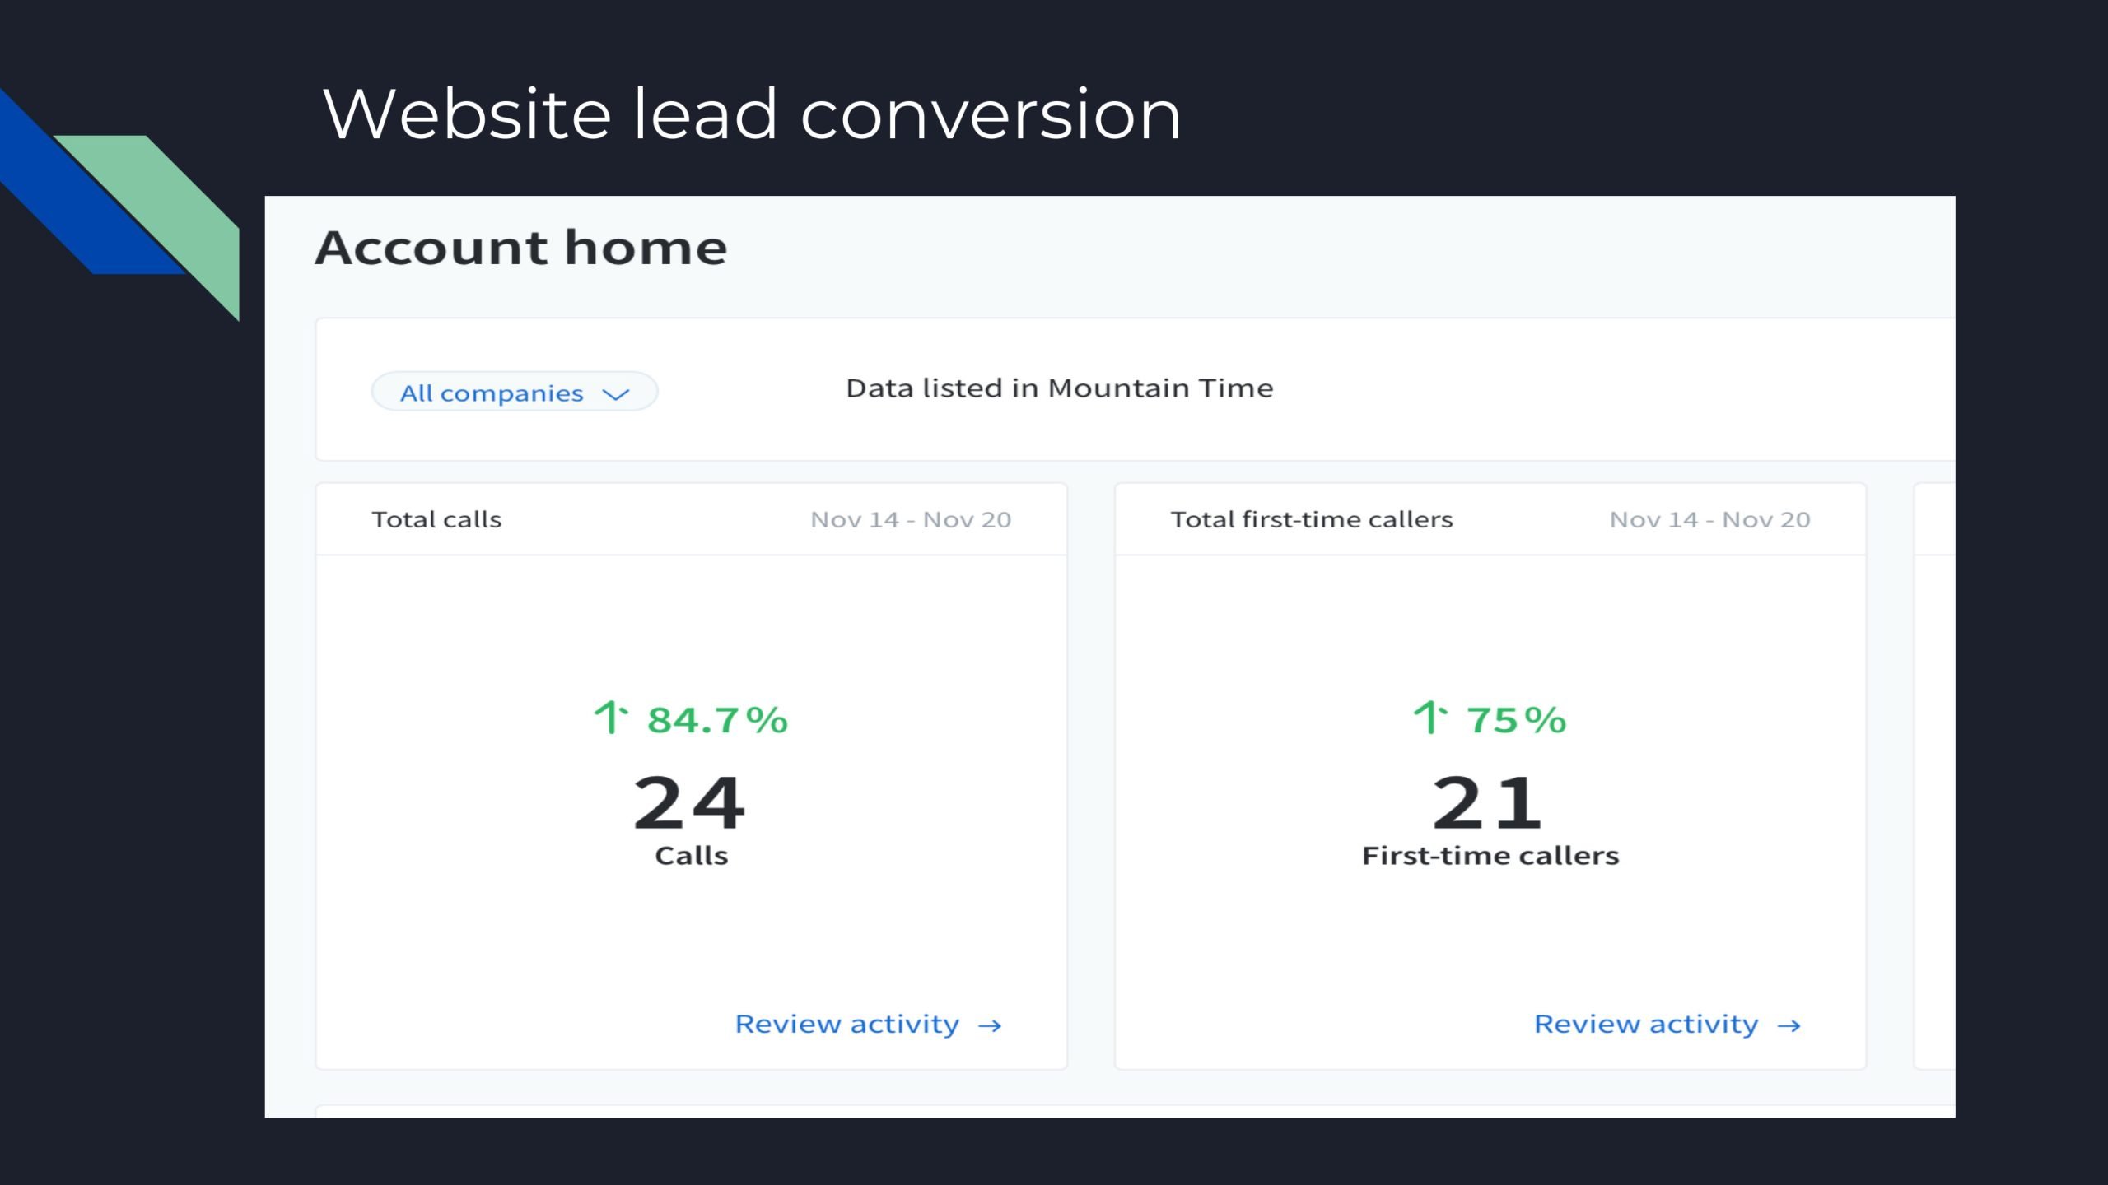Click the 84.7% increase indicator
2108x1185 pixels.
[717, 720]
